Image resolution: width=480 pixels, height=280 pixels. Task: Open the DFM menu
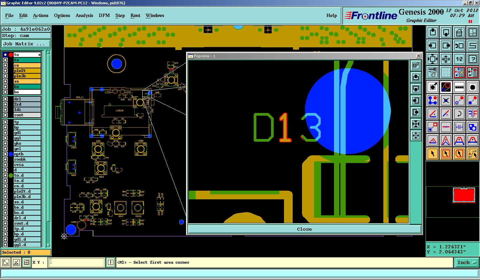tap(104, 16)
